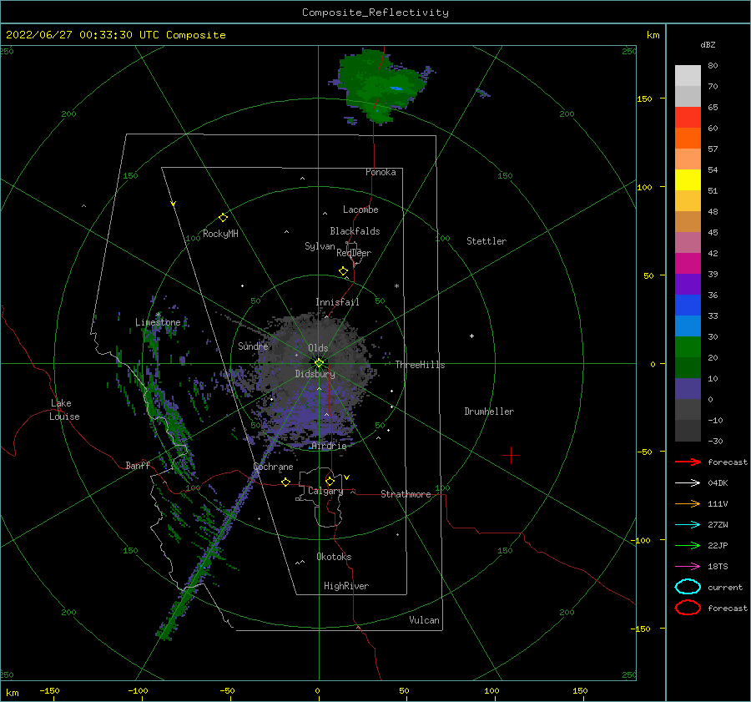The width and height of the screenshot is (751, 702).
Task: Click the RedDeer city label
Action: coord(354,253)
